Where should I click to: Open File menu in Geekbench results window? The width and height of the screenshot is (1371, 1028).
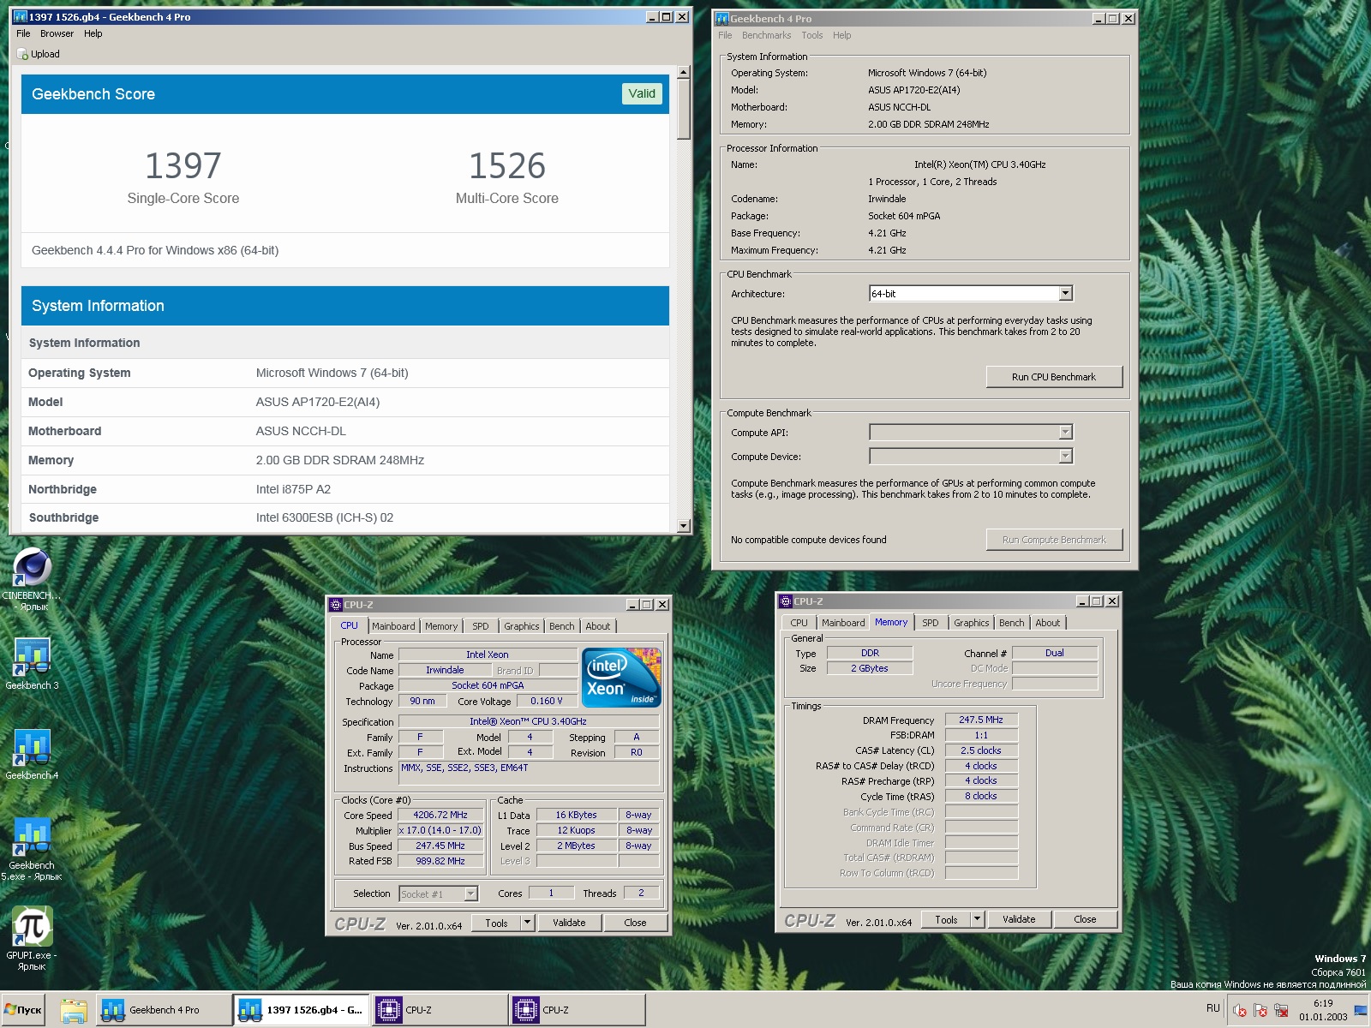click(23, 33)
